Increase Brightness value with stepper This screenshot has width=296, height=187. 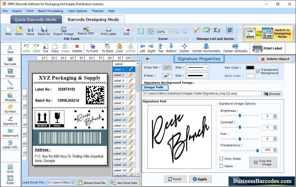(x=275, y=115)
